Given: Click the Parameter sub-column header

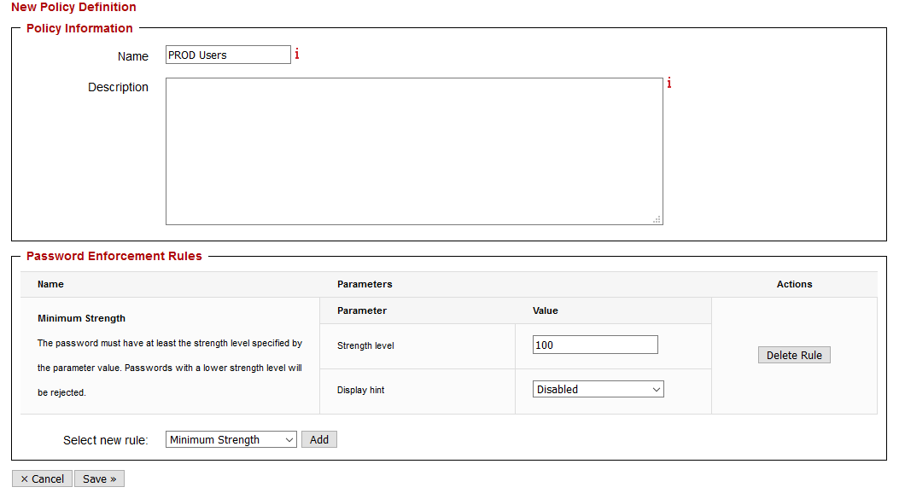Looking at the screenshot, I should 362,310.
